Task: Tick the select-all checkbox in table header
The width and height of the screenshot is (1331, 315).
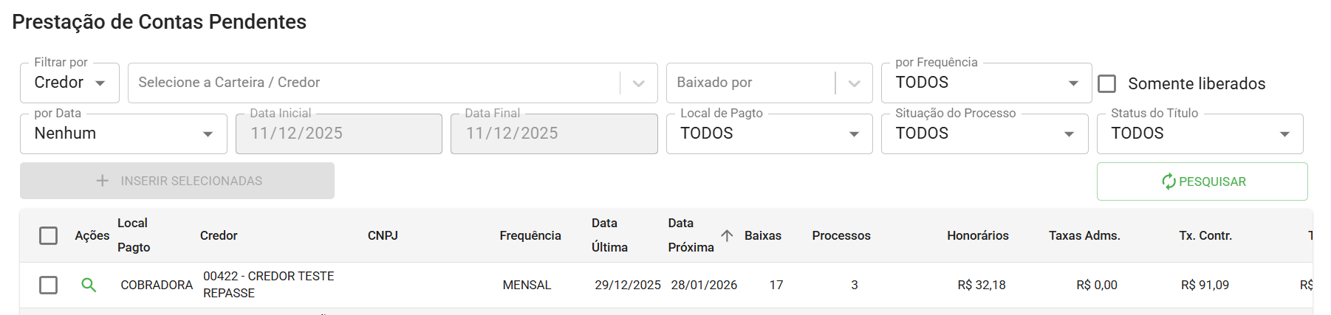Action: 48,235
